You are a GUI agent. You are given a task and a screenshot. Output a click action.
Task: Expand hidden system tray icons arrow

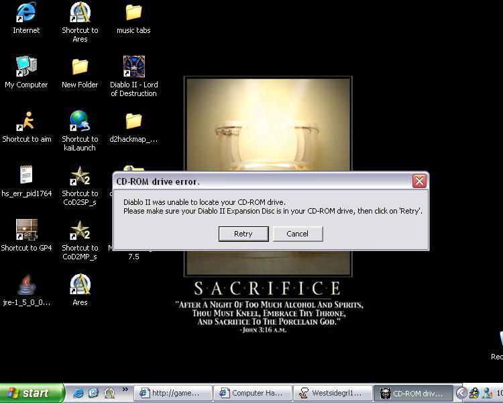point(461,393)
